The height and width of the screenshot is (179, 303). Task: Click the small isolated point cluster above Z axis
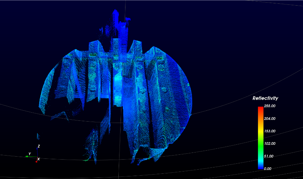pyautogui.click(x=38, y=136)
